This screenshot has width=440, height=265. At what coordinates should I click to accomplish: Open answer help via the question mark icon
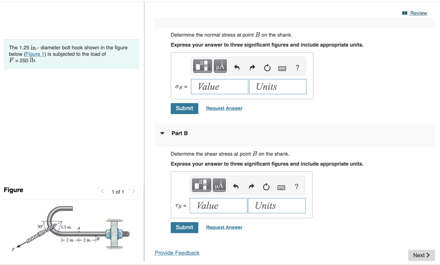click(297, 68)
